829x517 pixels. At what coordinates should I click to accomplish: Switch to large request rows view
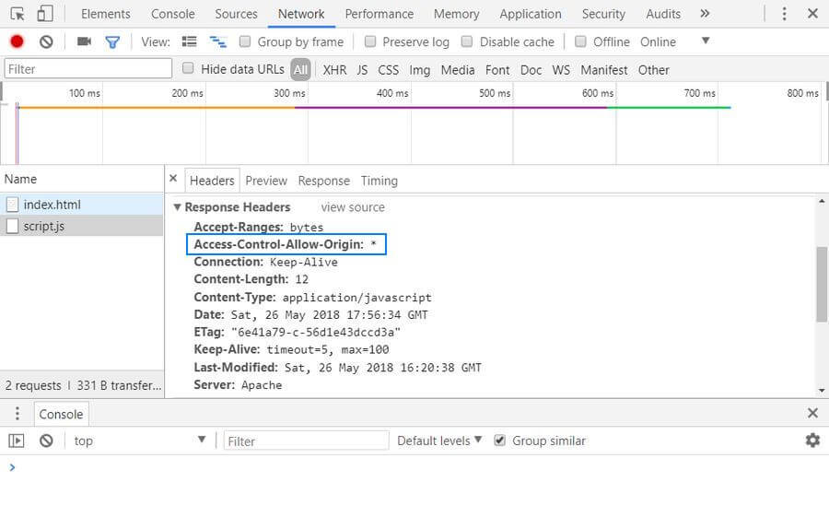click(189, 41)
